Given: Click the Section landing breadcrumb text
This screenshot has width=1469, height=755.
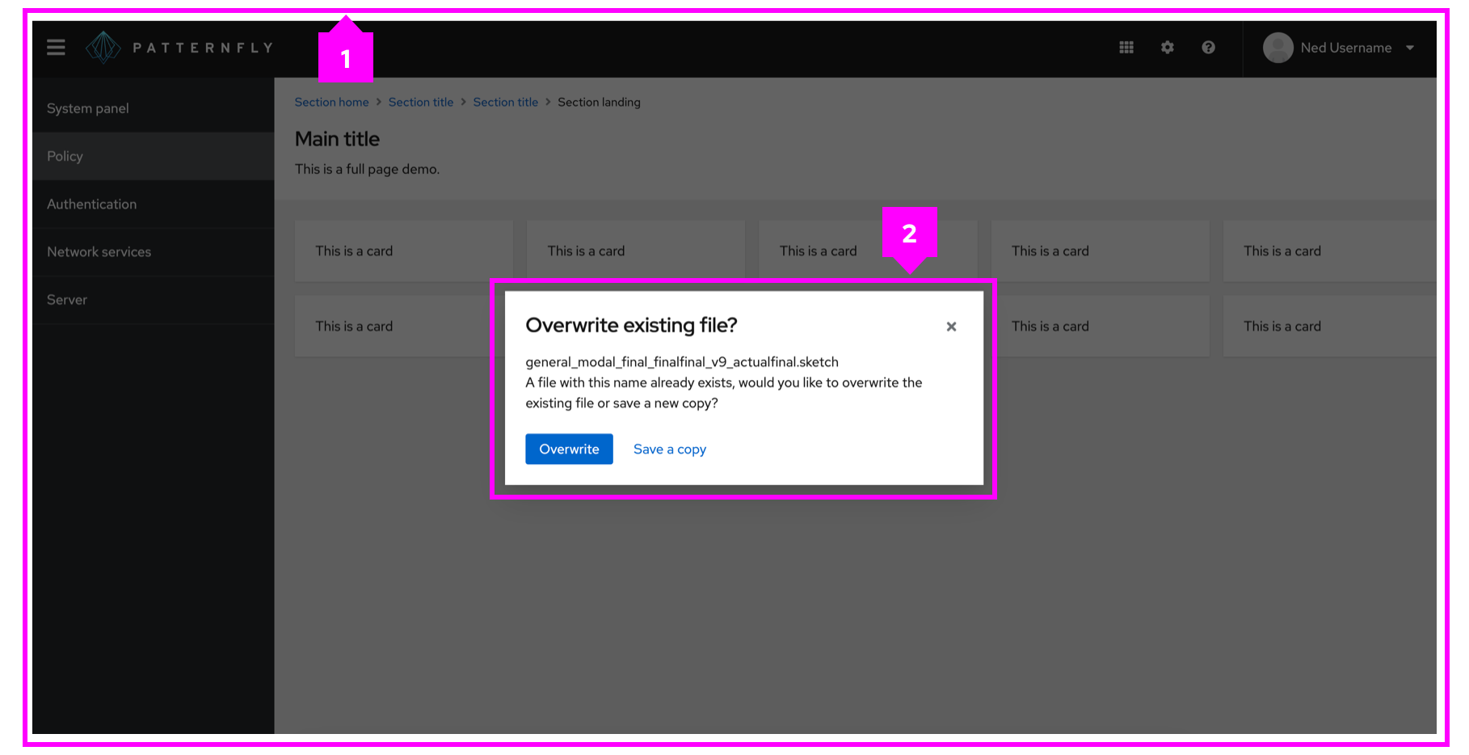Looking at the screenshot, I should click(599, 102).
